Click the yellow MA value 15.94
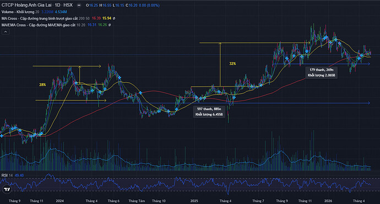380x204 pixels. coord(107,18)
